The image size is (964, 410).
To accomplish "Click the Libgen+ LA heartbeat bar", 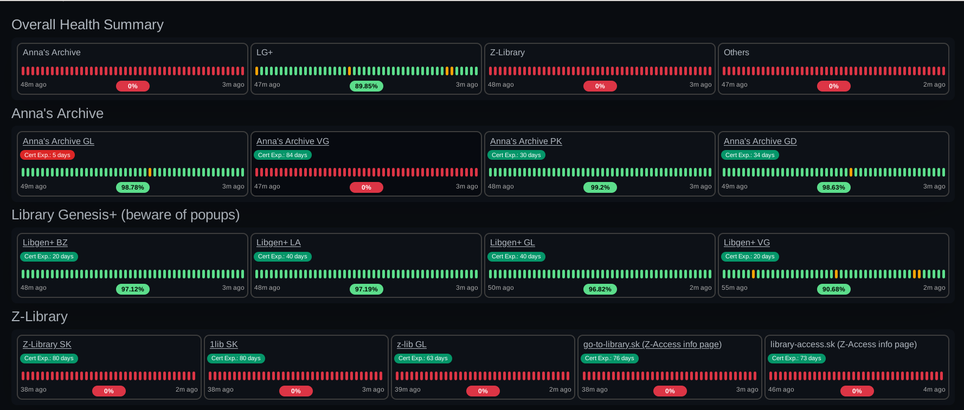I will [367, 274].
